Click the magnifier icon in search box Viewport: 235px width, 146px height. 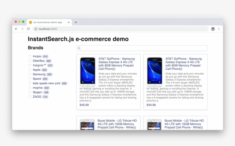[79, 48]
